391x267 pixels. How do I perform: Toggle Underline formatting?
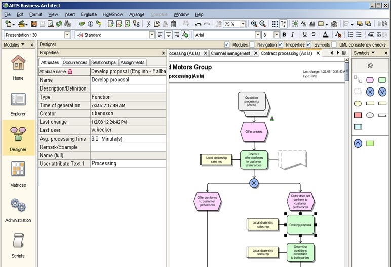(305, 35)
